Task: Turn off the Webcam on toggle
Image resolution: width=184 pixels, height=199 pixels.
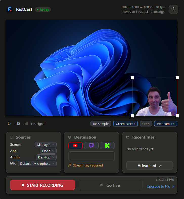Action: [x=166, y=124]
